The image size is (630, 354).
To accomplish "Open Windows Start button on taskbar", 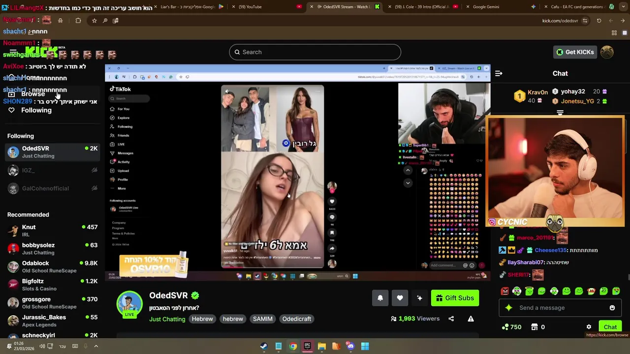I will pyautogui.click(x=365, y=346).
